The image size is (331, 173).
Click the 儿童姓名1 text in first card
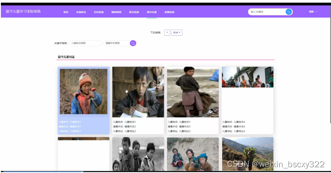pos(76,122)
